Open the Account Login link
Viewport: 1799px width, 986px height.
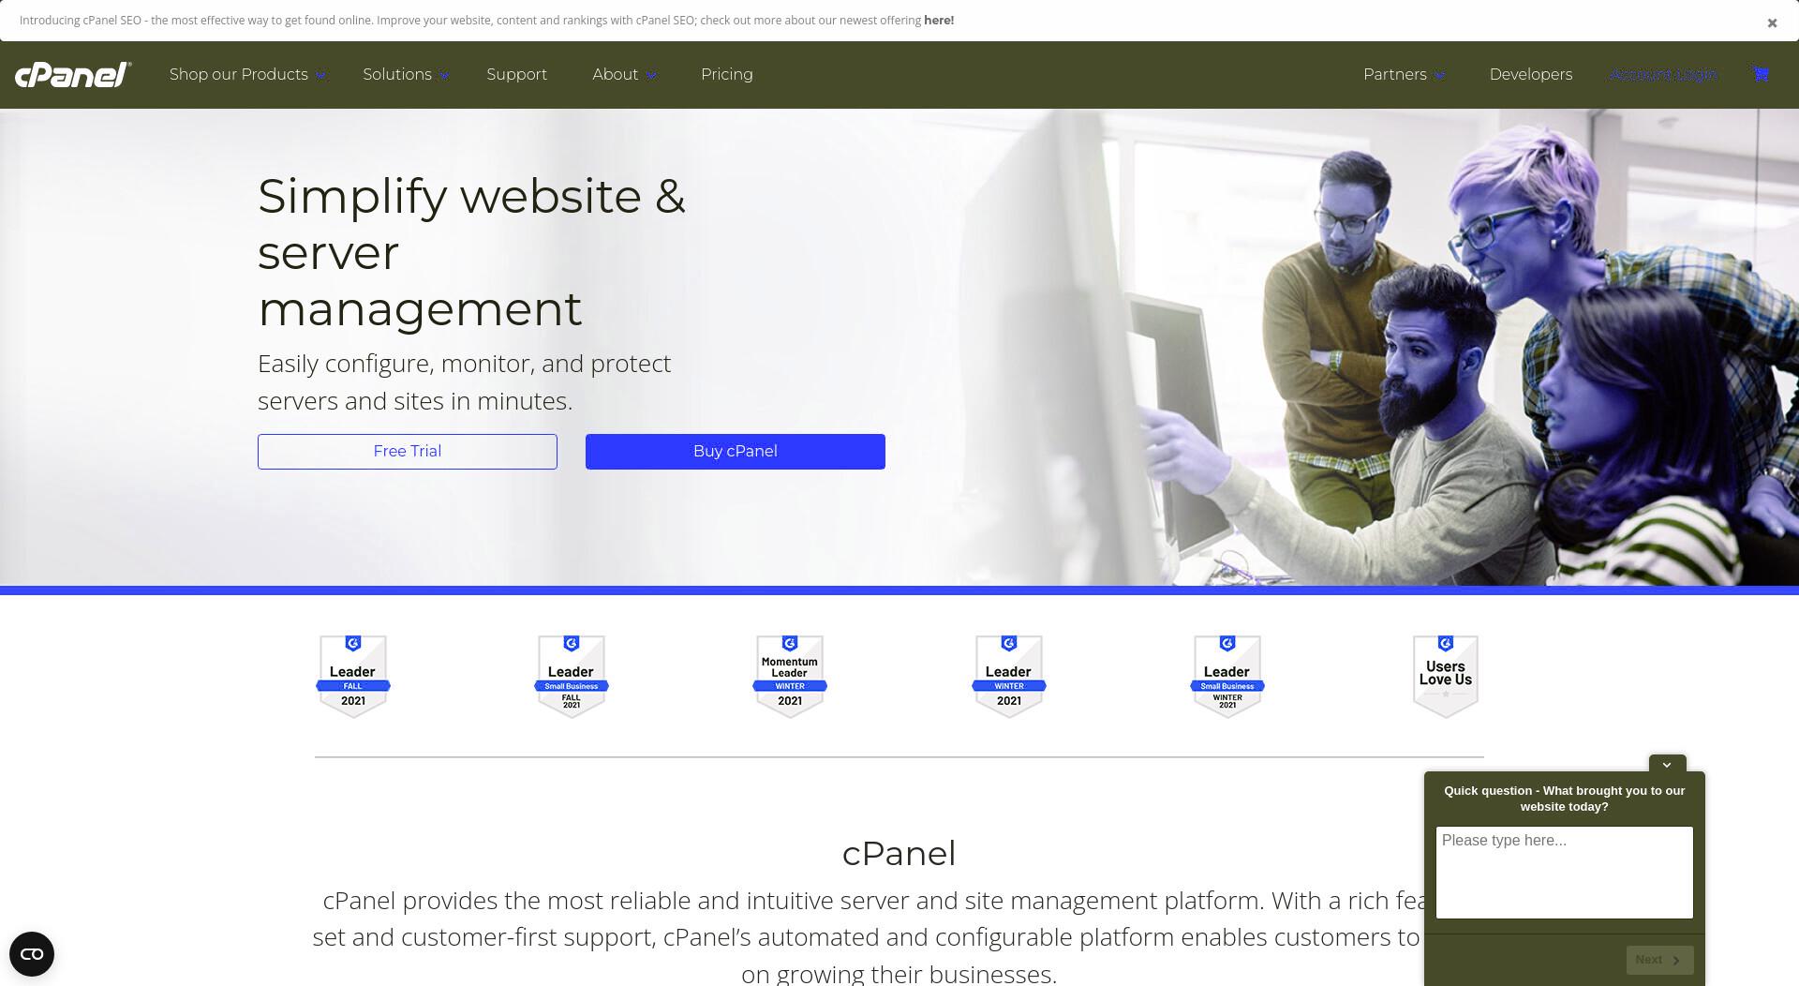pyautogui.click(x=1663, y=74)
